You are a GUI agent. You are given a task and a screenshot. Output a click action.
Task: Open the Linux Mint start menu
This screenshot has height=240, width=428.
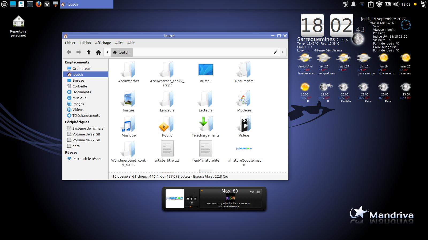[x=4, y=4]
